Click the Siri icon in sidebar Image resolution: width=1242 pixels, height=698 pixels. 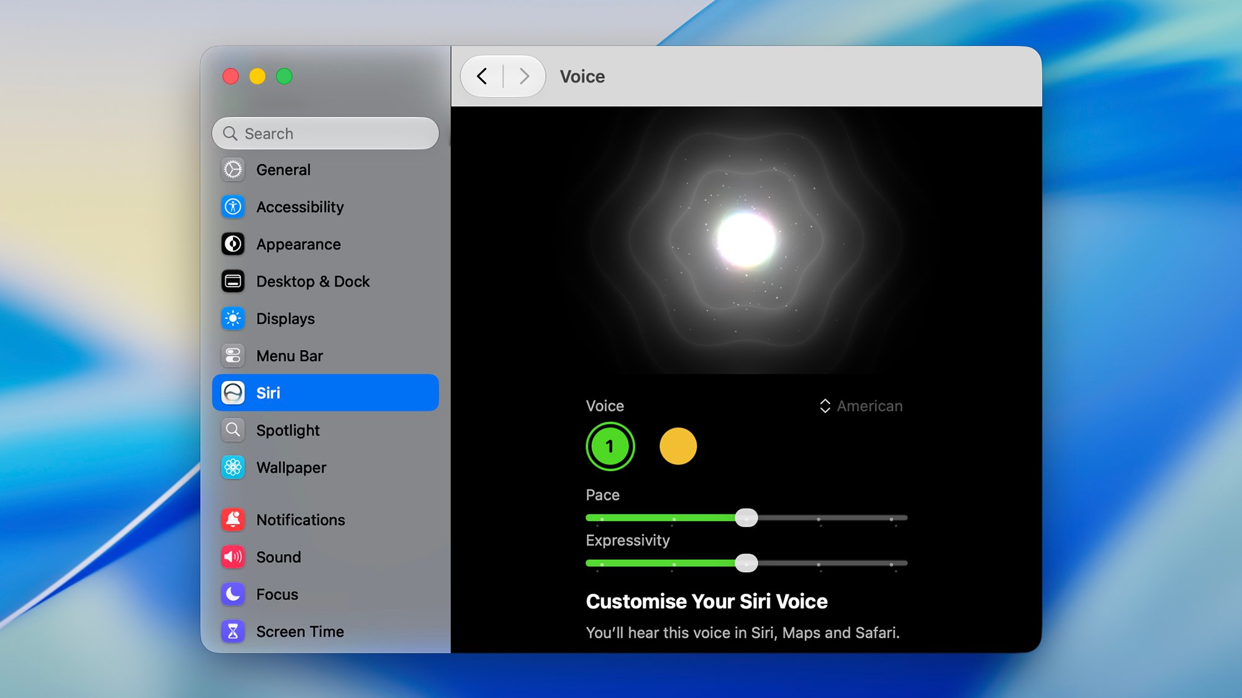tap(233, 393)
